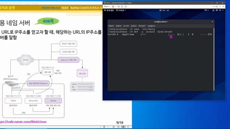The height and width of the screenshot is (129, 230).
Task: Click the '498쪽' page bubble on slide
Action: [48, 21]
